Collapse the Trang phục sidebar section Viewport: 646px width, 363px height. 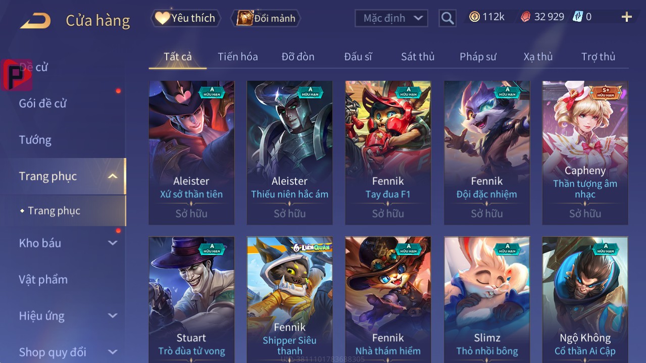click(113, 176)
